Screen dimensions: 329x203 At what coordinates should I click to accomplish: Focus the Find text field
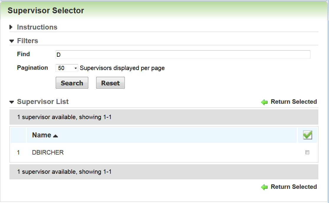tap(183, 55)
